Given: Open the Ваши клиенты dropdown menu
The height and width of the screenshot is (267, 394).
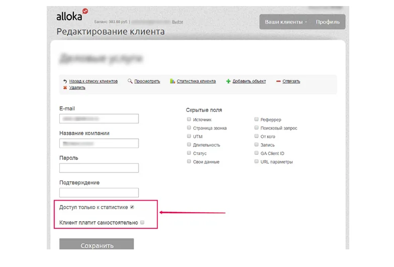Looking at the screenshot, I should point(285,22).
